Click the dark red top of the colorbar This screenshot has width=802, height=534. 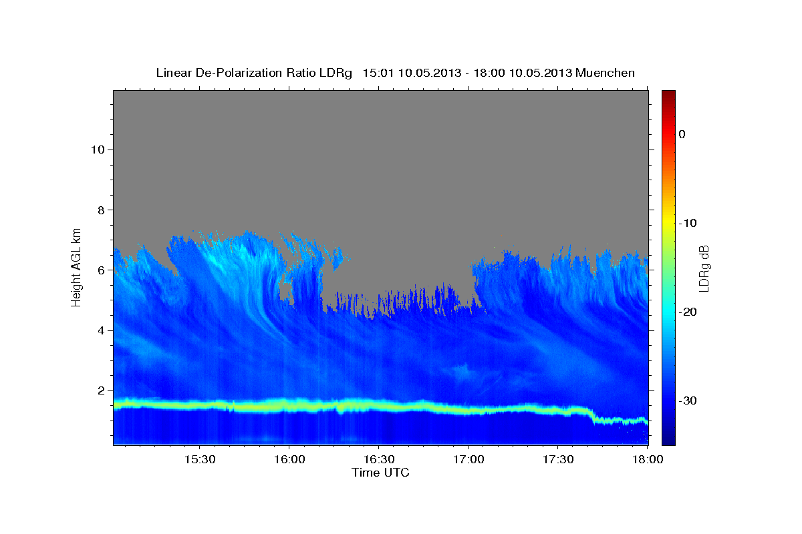tap(668, 95)
